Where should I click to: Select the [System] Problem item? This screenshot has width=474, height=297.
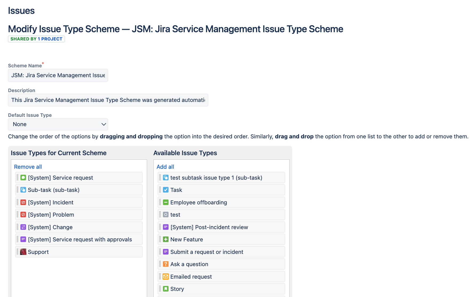pyautogui.click(x=79, y=214)
